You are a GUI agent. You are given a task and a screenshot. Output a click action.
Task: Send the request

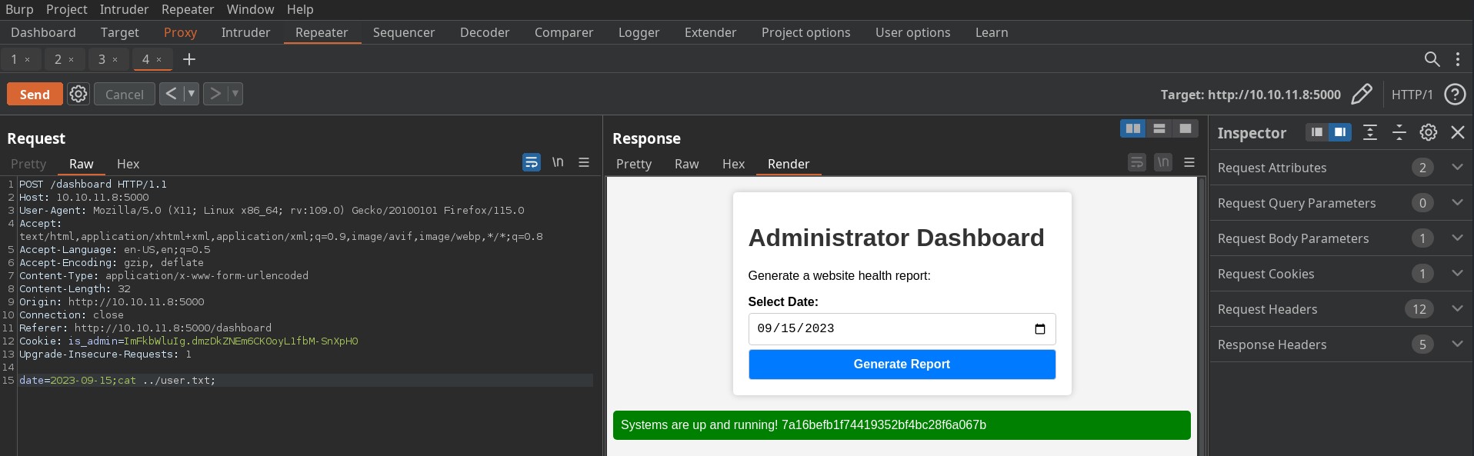[35, 94]
